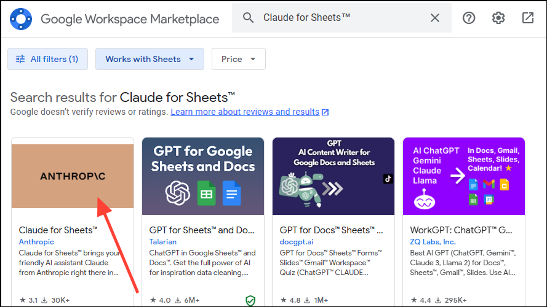This screenshot has width=547, height=307.
Task: Click the 3.1 rating value
Action: pyautogui.click(x=33, y=300)
